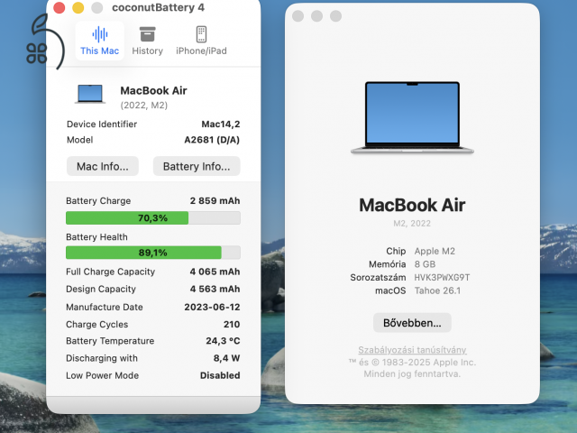
Task: Click the A2681 (D/A) model value
Action: click(212, 140)
